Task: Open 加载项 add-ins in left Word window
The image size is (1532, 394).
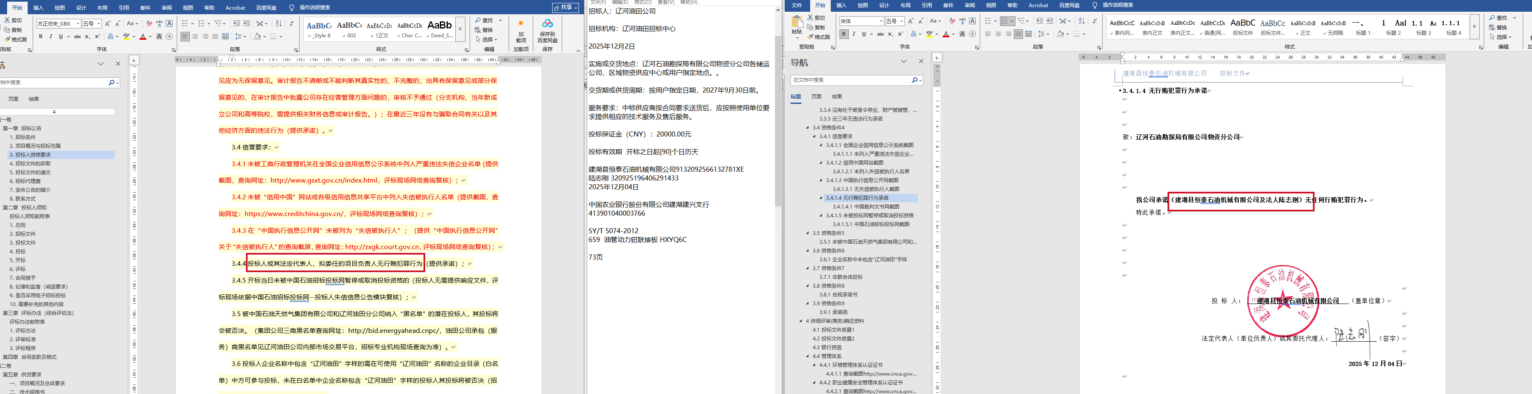Action: [521, 31]
